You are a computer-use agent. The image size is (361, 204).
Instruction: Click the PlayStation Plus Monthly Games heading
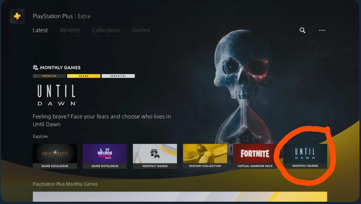tap(65, 184)
